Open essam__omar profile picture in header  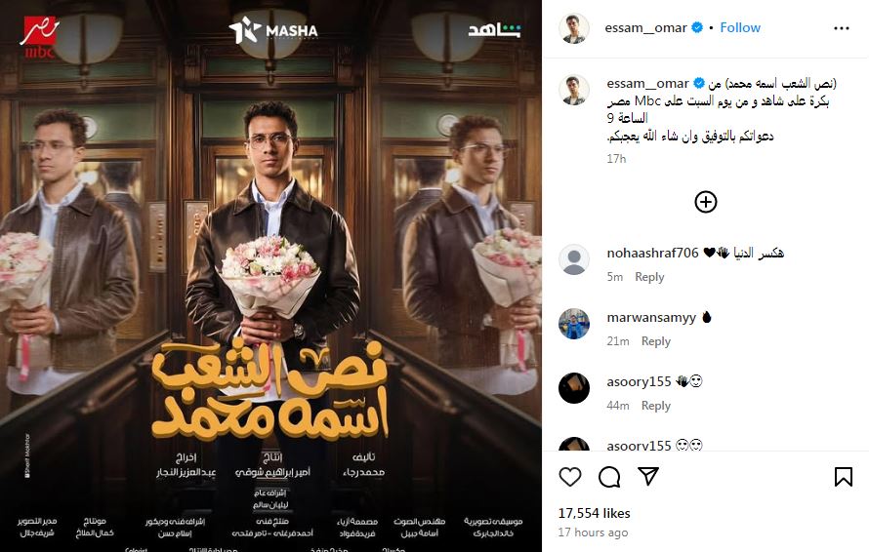pos(573,28)
